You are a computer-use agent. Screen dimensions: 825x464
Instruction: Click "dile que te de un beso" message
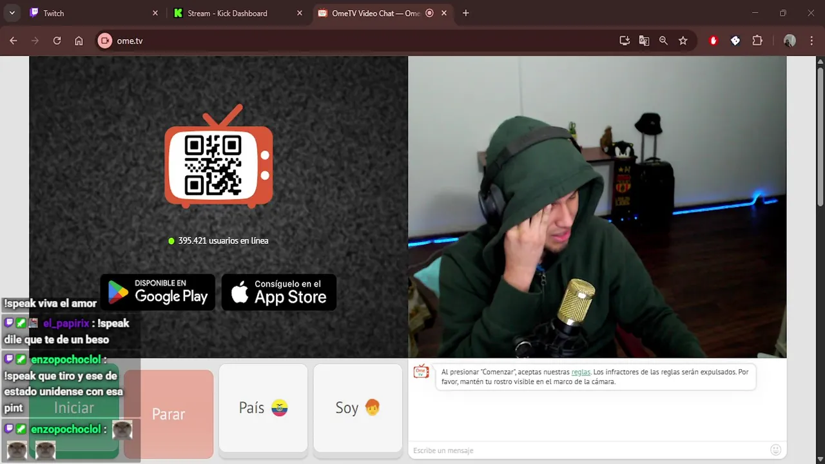coord(57,340)
